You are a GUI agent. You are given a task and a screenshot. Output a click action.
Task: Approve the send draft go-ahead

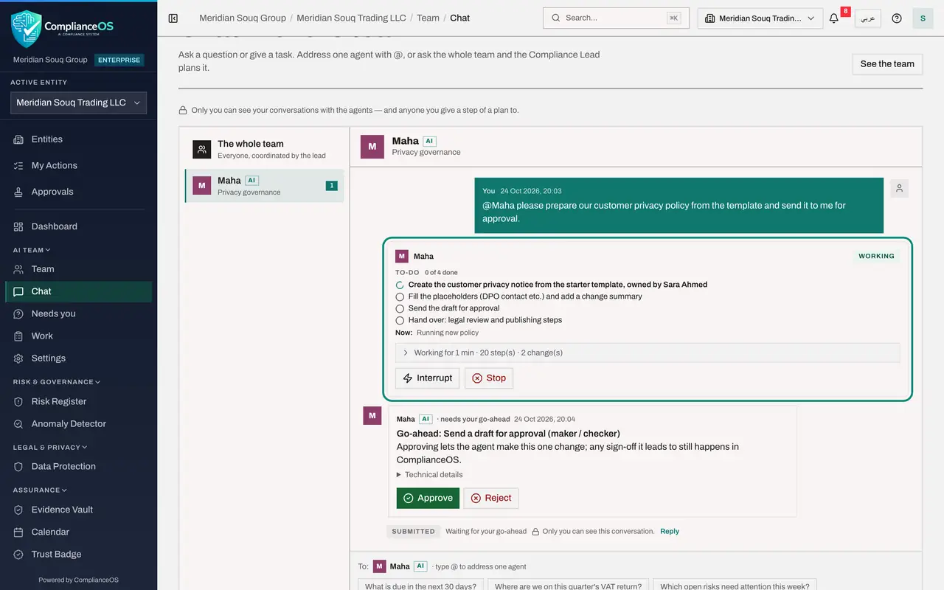(428, 498)
